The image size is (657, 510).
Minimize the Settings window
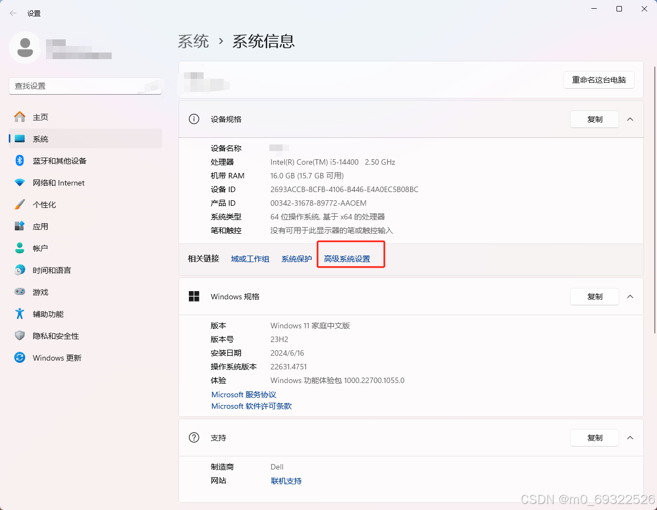point(593,9)
